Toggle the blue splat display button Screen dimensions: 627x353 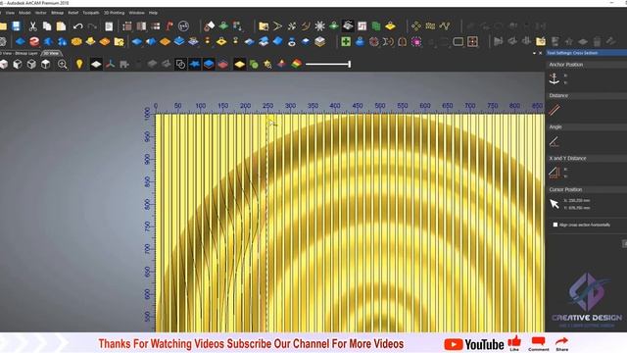[195, 64]
